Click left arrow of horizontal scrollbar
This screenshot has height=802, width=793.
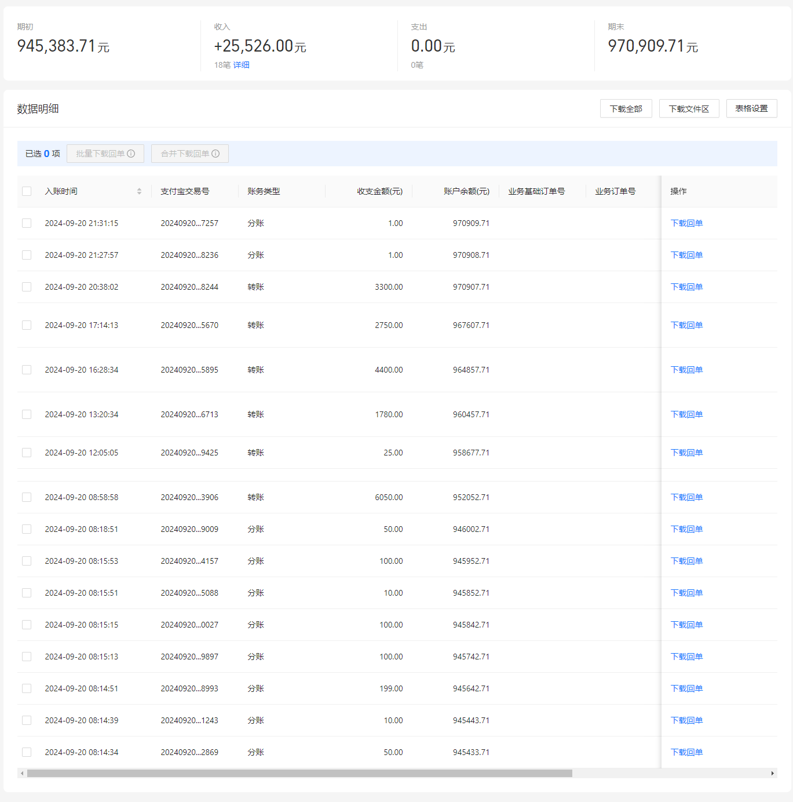(x=22, y=773)
